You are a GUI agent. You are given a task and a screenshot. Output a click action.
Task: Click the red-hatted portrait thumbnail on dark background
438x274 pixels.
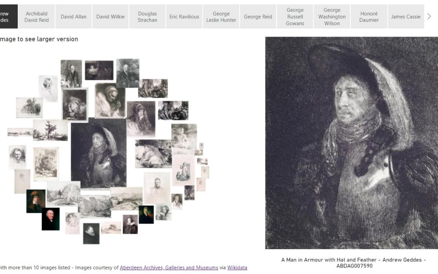(36, 201)
